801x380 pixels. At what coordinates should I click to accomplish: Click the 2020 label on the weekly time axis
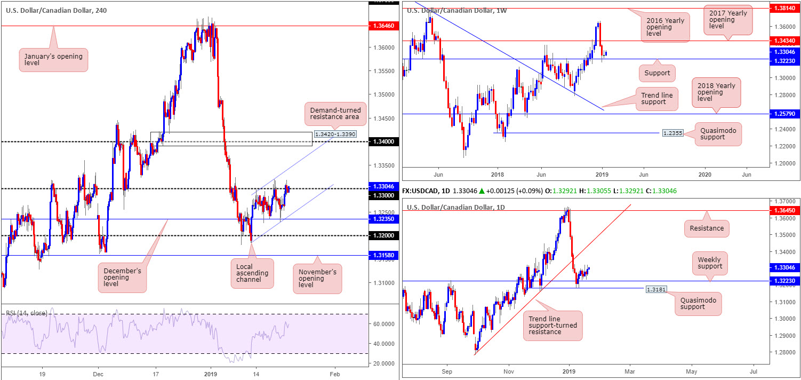coord(705,174)
